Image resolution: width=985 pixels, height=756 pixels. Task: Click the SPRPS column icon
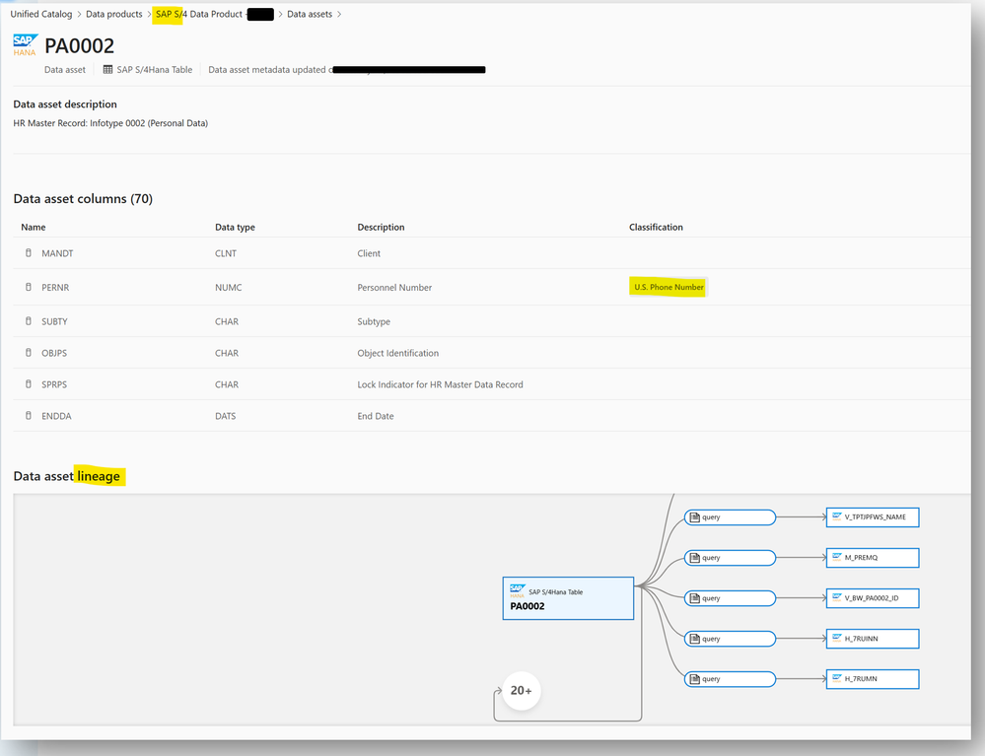click(29, 383)
